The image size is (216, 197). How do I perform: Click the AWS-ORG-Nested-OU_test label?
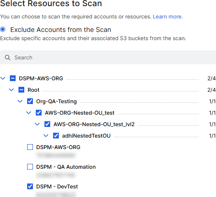(80, 113)
